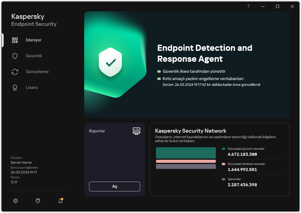Open the Kaspersky Security Network heading
301x213 pixels.
[x=191, y=131]
